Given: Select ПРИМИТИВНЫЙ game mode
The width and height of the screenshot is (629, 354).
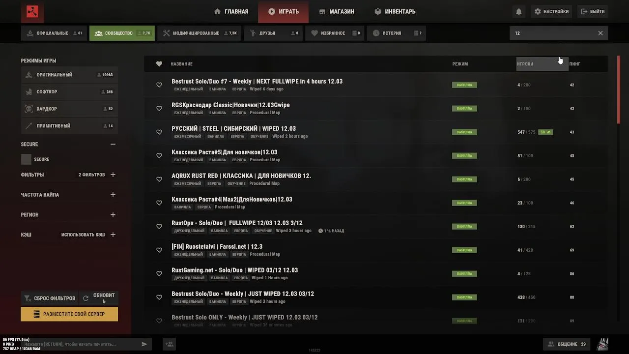Looking at the screenshot, I should click(69, 126).
